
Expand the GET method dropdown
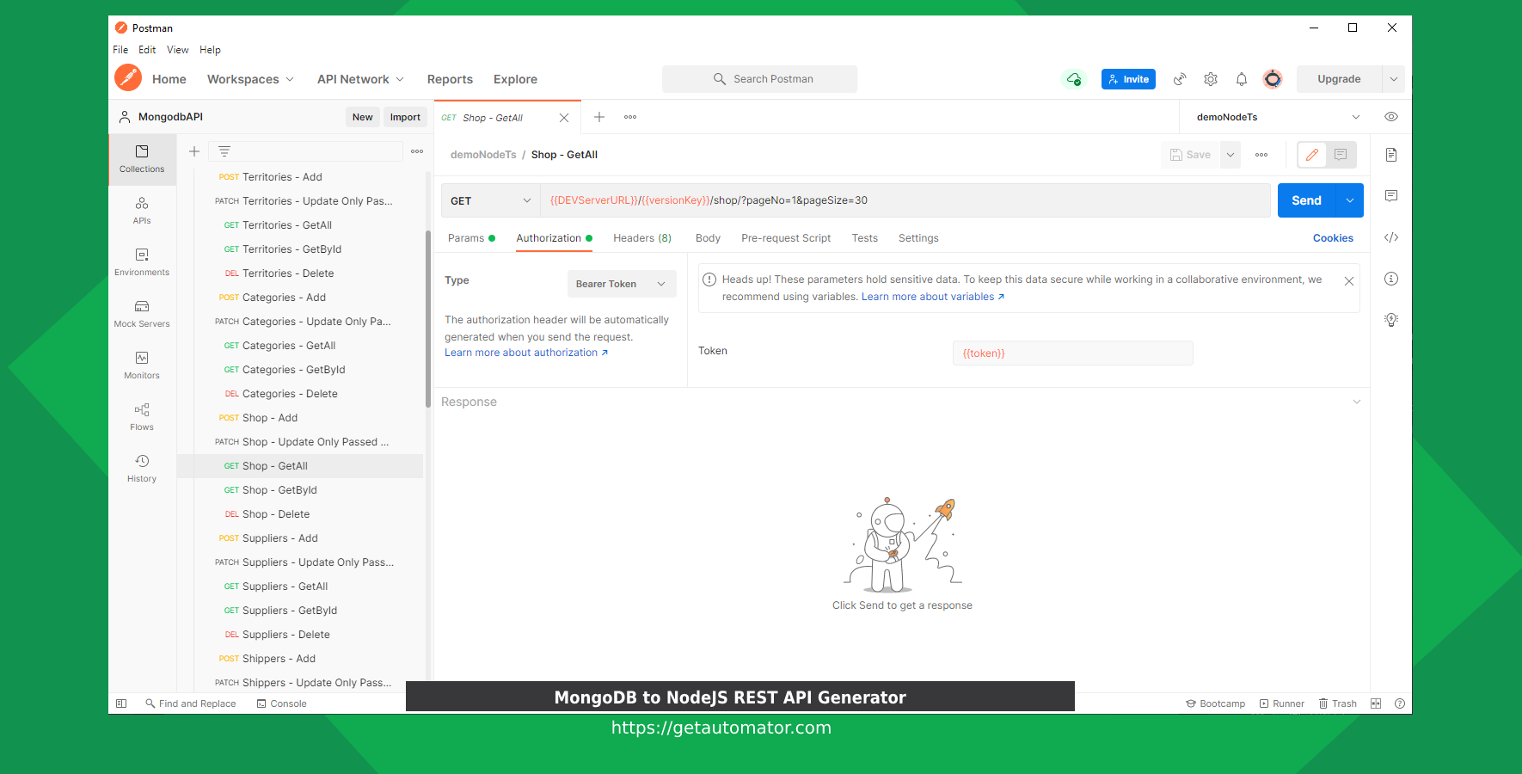[491, 200]
